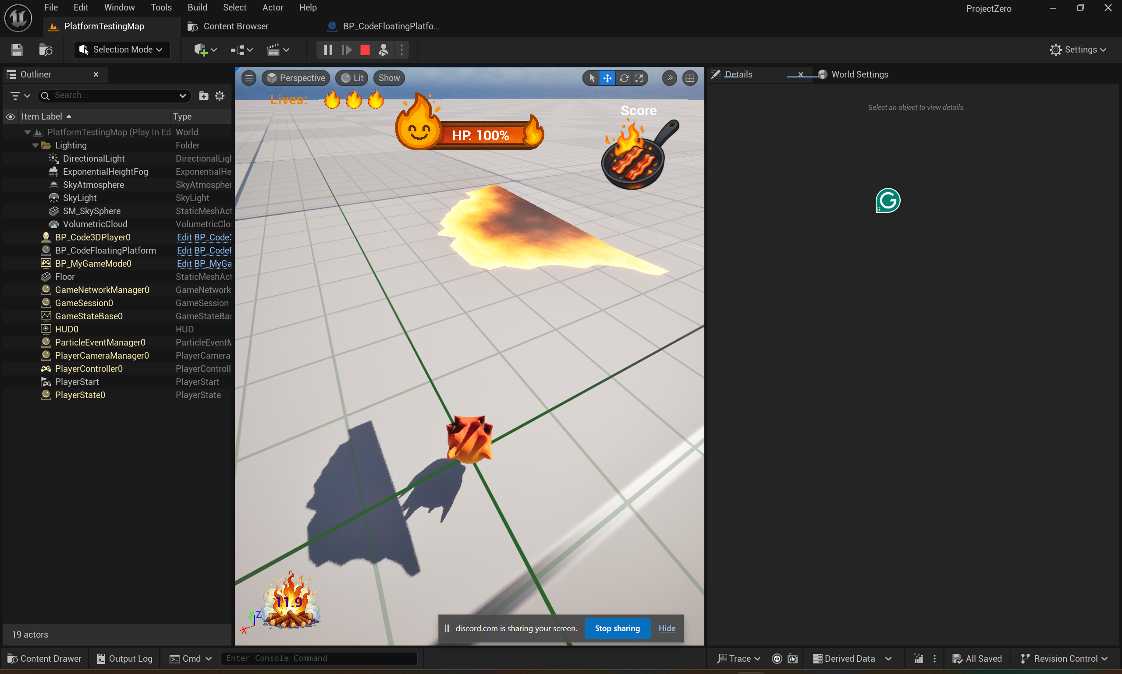Screen dimensions: 1122x674
Task: Click Stop sharing in the Discord banner
Action: [617, 628]
